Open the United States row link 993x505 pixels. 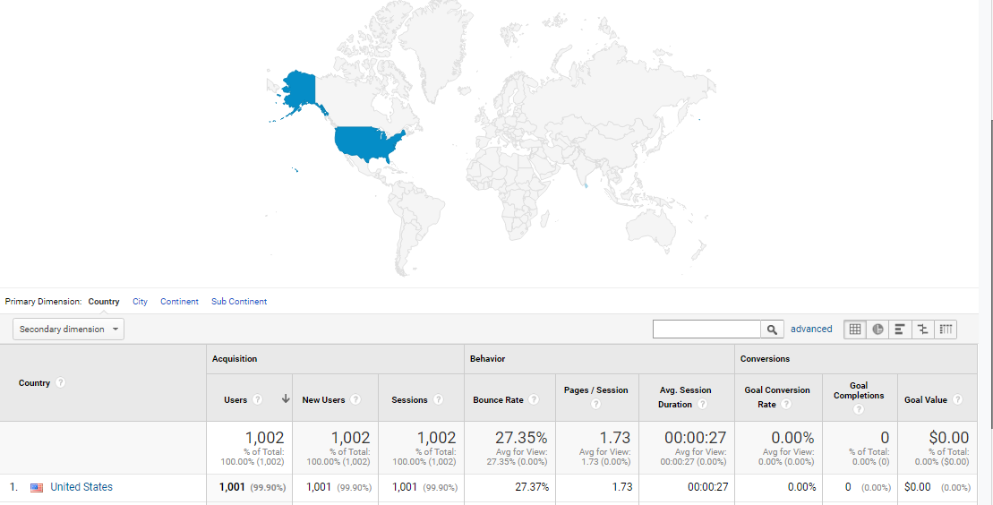tap(81, 488)
